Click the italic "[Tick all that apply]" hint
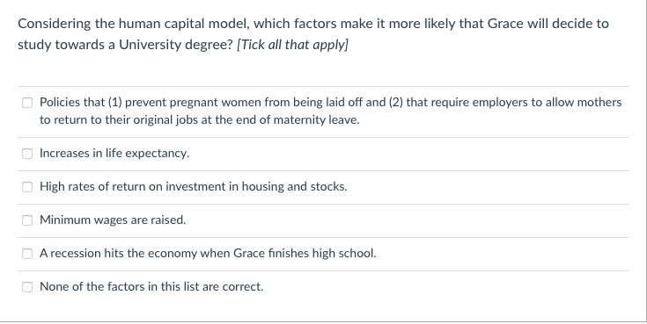 [x=292, y=45]
